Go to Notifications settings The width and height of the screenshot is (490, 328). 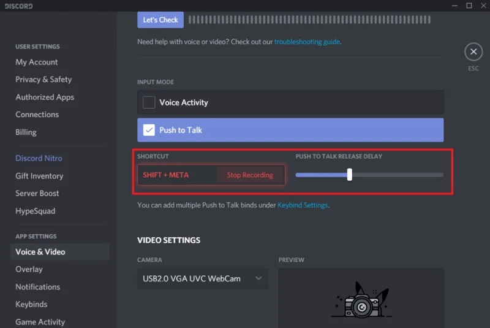click(x=38, y=287)
